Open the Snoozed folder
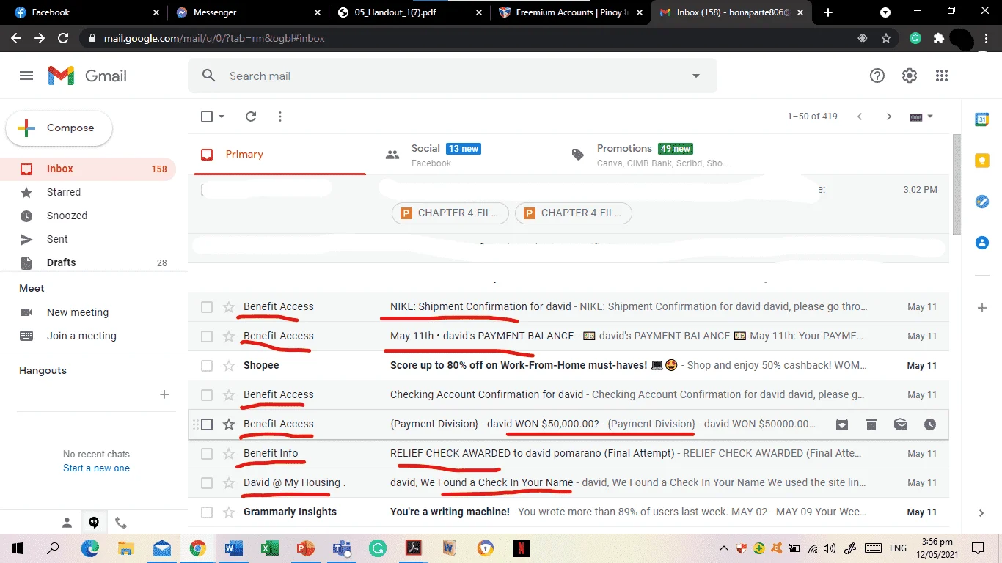This screenshot has height=563, width=1002. (x=88, y=216)
